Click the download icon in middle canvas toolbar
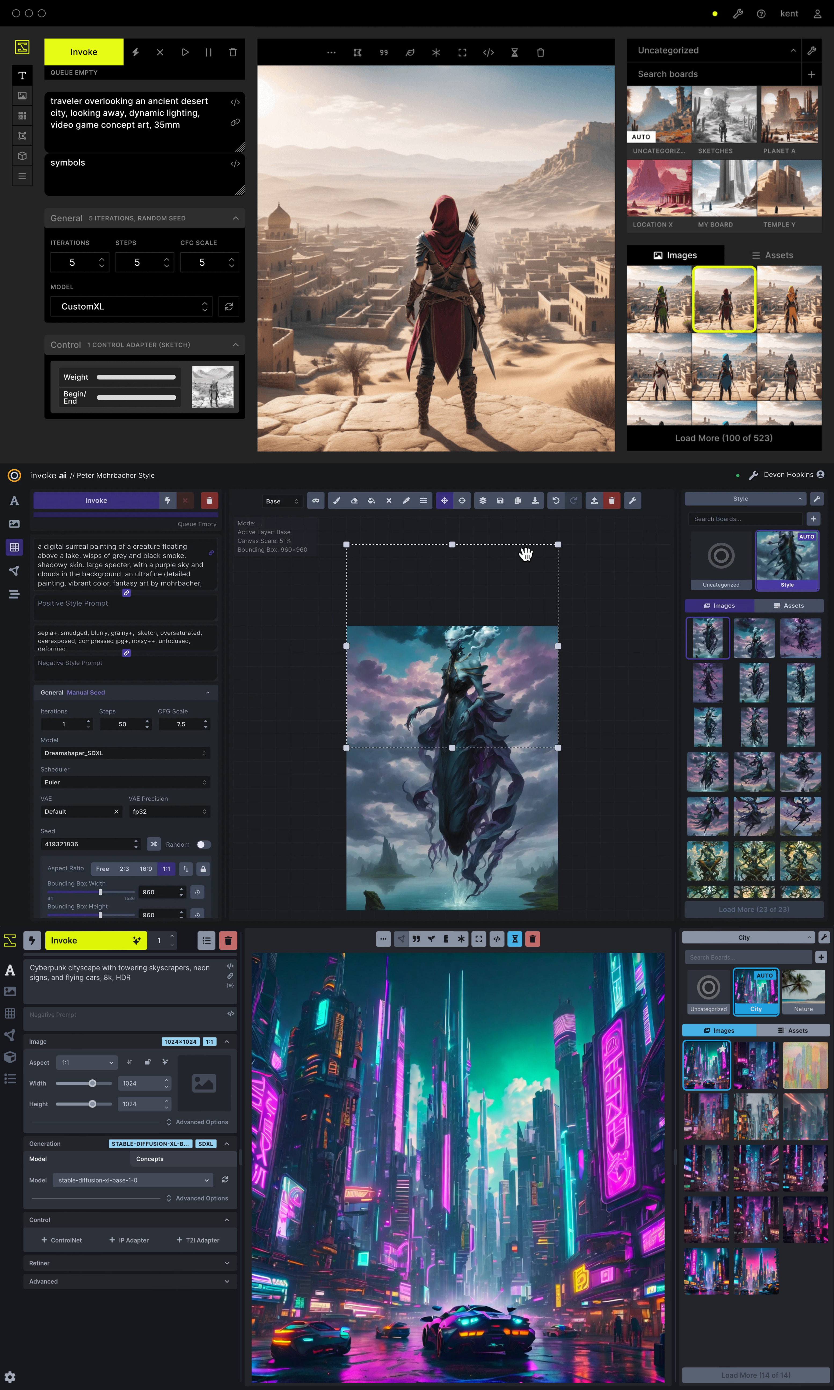 [535, 501]
